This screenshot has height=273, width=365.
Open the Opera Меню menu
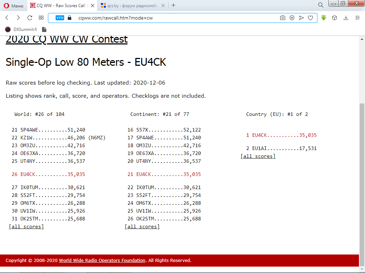[14, 5]
